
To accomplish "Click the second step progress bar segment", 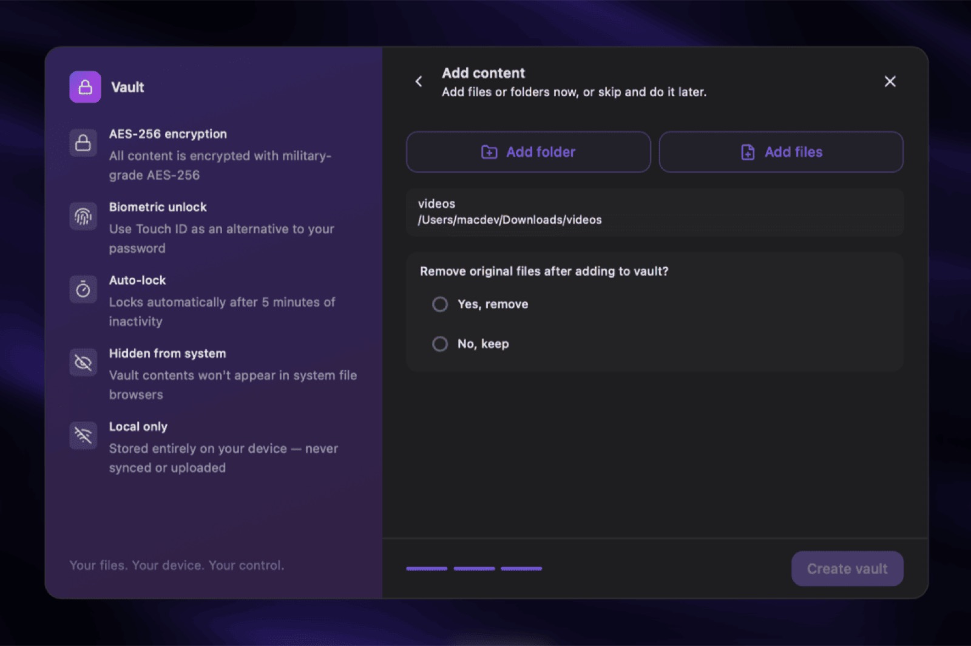I will [x=474, y=569].
